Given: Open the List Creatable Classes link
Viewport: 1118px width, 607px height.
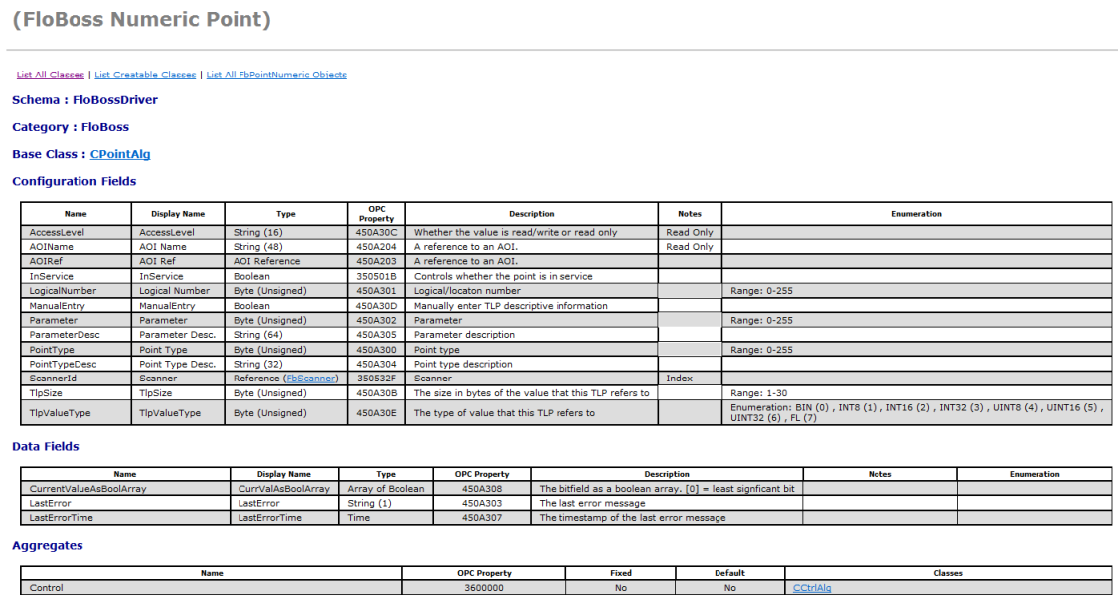Looking at the screenshot, I should [x=145, y=75].
